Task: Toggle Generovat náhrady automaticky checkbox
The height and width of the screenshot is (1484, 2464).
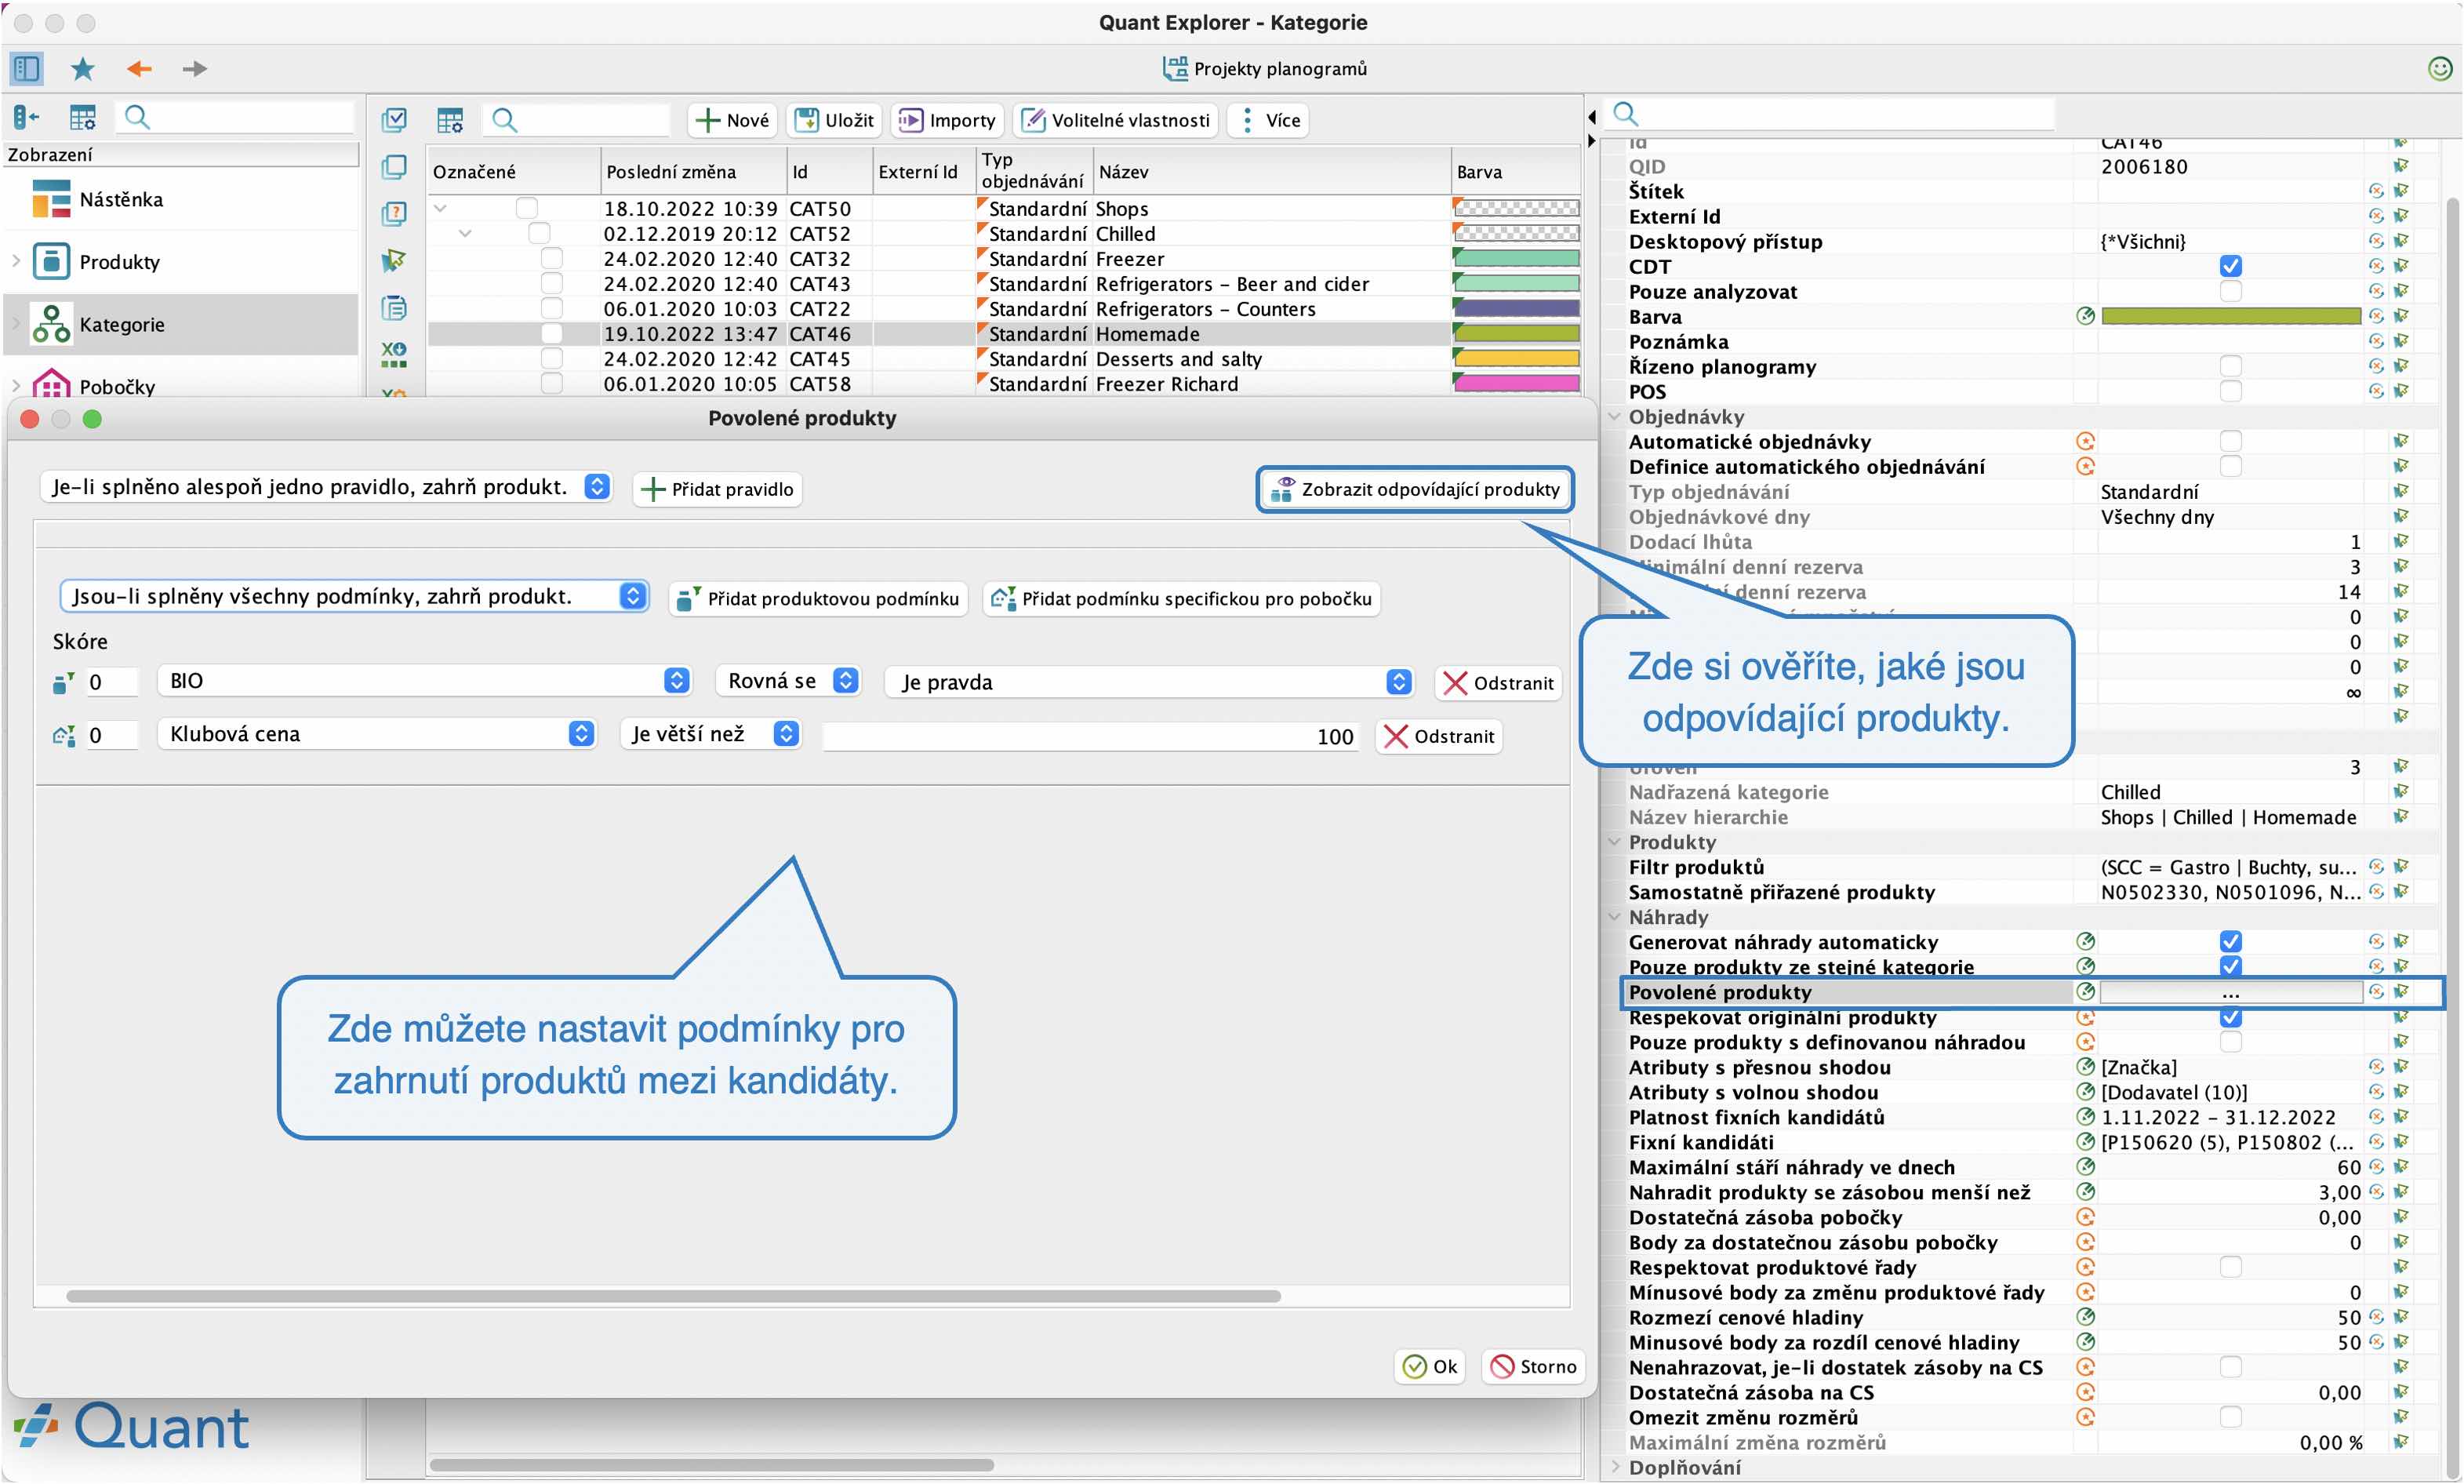Action: 2230,941
